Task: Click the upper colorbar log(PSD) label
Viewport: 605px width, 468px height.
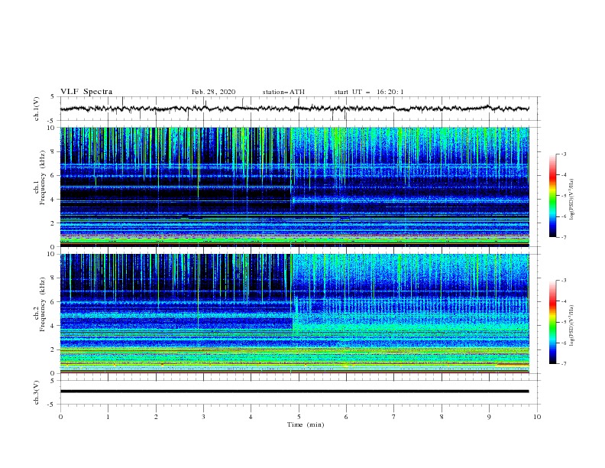Action: coord(572,200)
